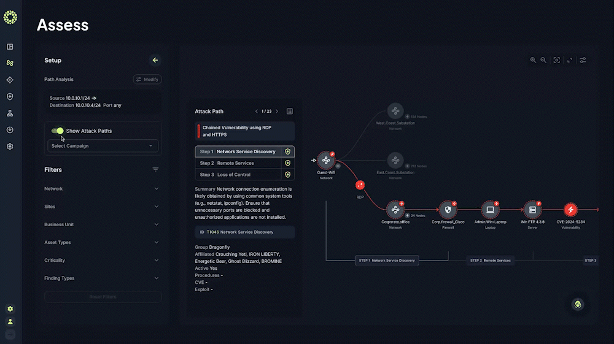The image size is (614, 344).
Task: Collapse Setup panel with back arrow
Action: (155, 60)
